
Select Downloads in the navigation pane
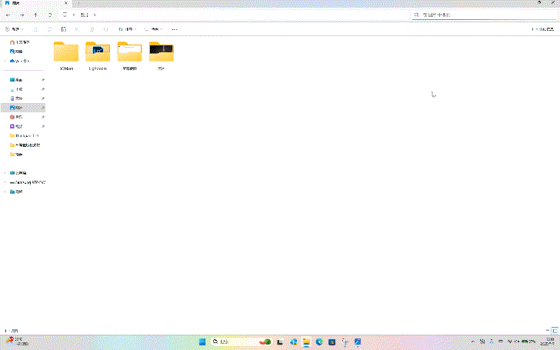pyautogui.click(x=18, y=89)
